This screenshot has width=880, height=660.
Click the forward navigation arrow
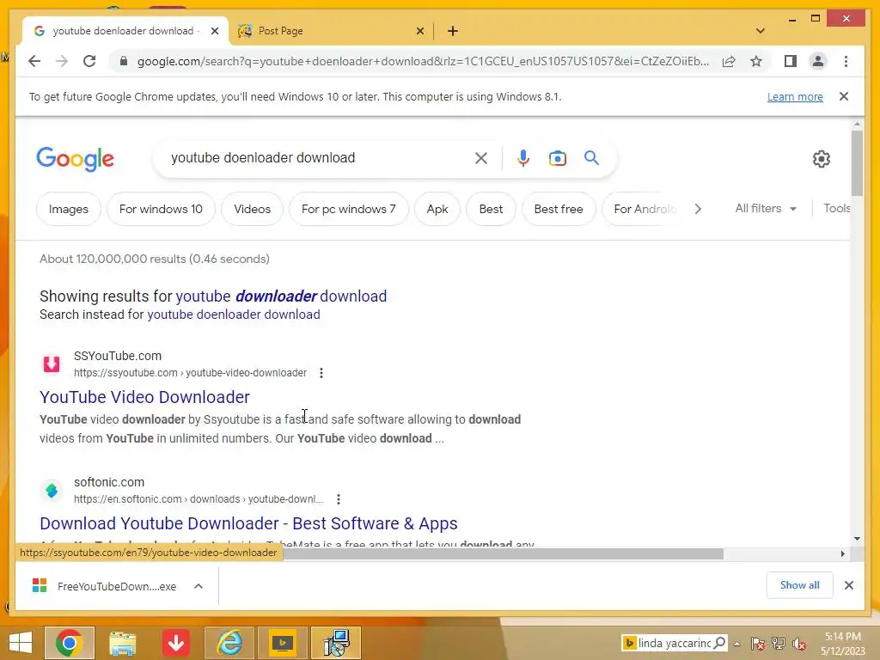62,61
